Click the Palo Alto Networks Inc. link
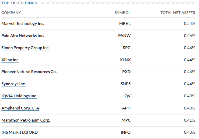This screenshot has width=199, height=139. (x=23, y=36)
